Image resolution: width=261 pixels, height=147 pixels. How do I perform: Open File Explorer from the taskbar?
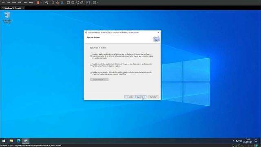11,141
